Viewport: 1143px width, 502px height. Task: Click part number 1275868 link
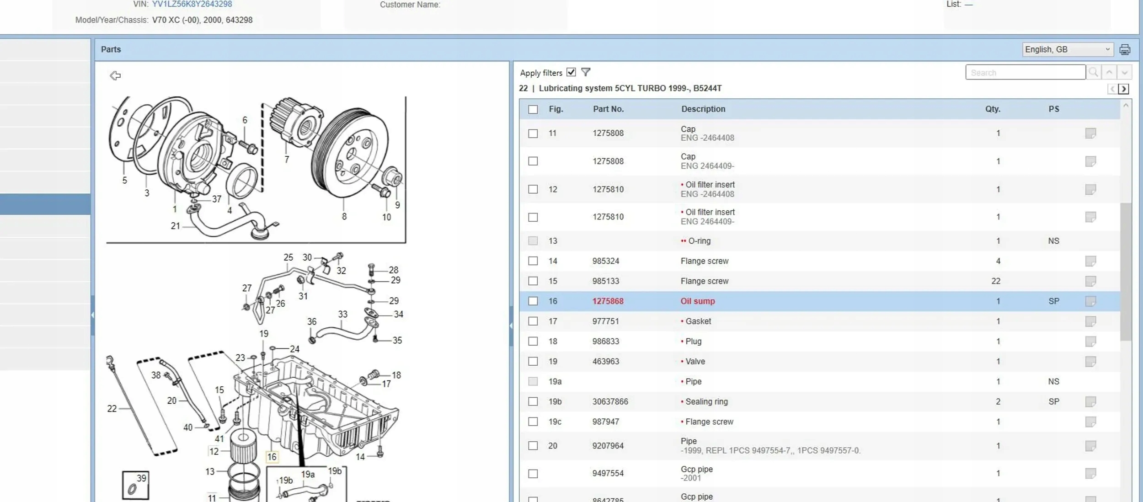608,301
